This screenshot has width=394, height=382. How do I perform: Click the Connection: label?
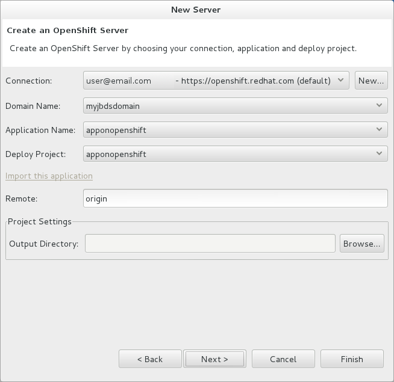coord(29,81)
